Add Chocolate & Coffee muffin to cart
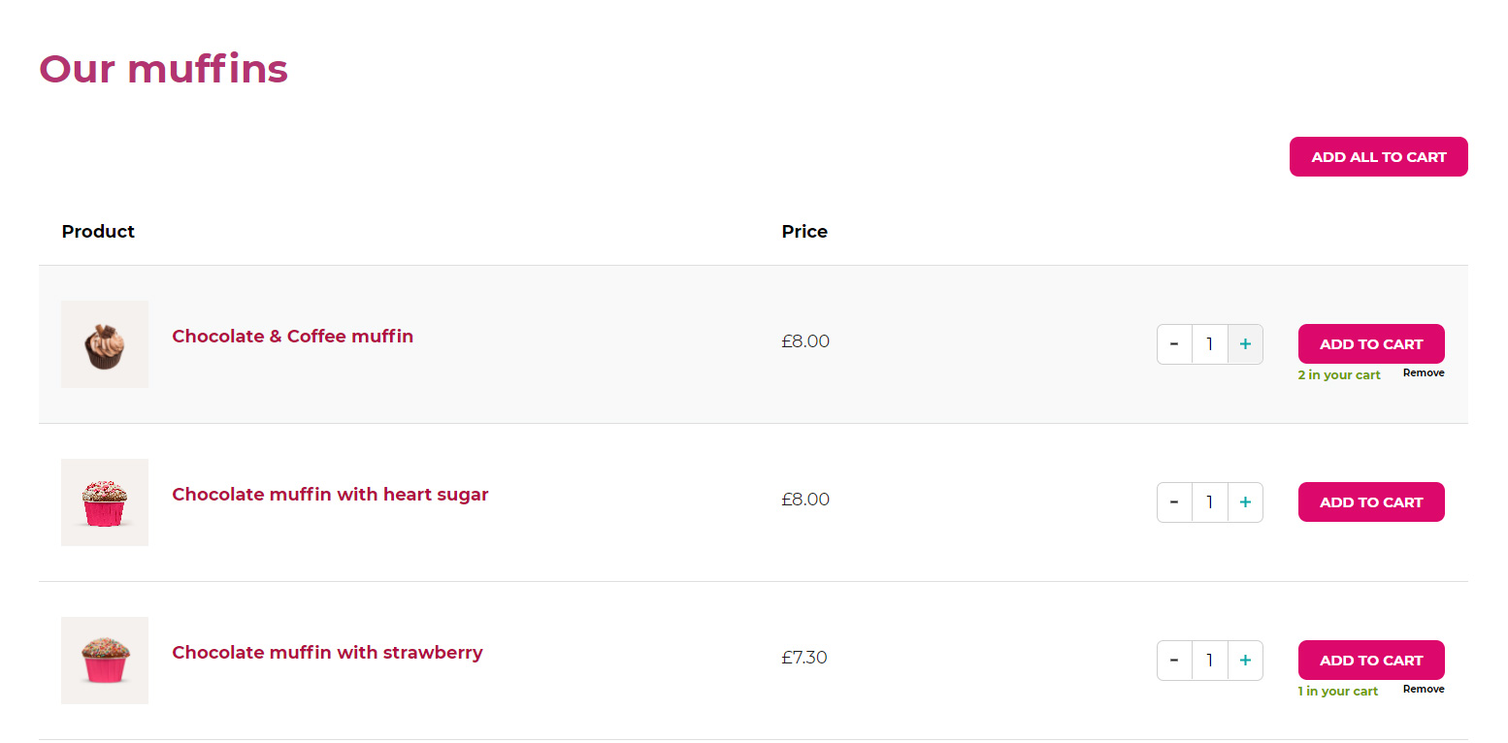1508x743 pixels. point(1371,344)
